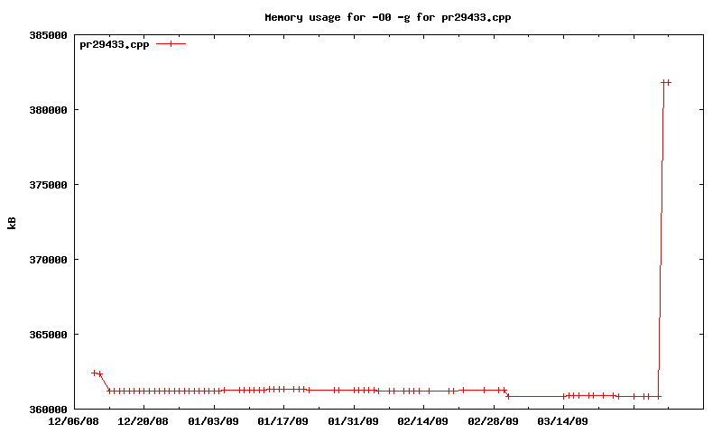Select the 02/14/09 date on x-axis
Image resolution: width=722 pixels, height=433 pixels.
click(x=423, y=421)
